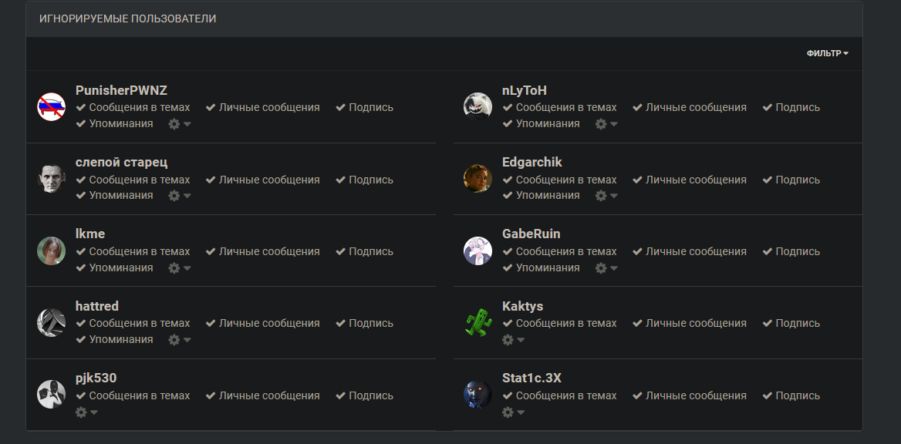The height and width of the screenshot is (444, 901).
Task: Open the gear settings for PunisherPWNZ
Action: [178, 124]
